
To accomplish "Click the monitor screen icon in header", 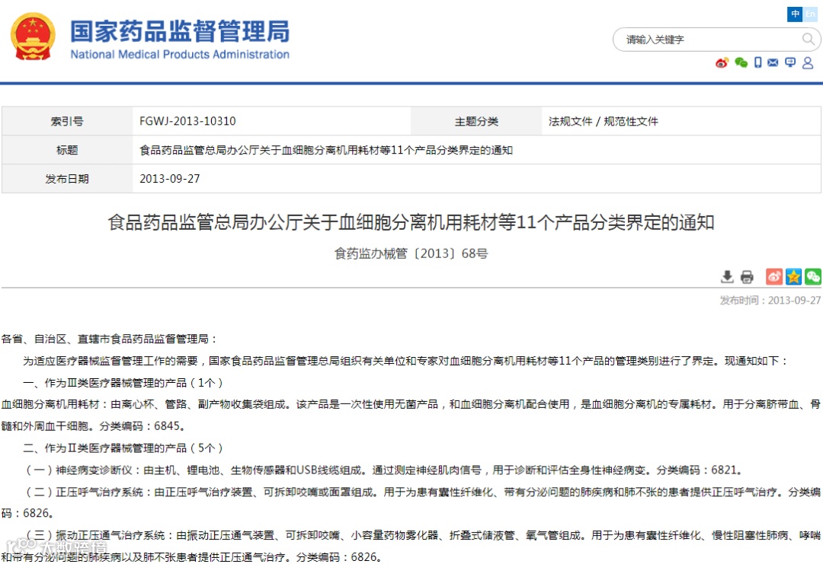I will 790,63.
